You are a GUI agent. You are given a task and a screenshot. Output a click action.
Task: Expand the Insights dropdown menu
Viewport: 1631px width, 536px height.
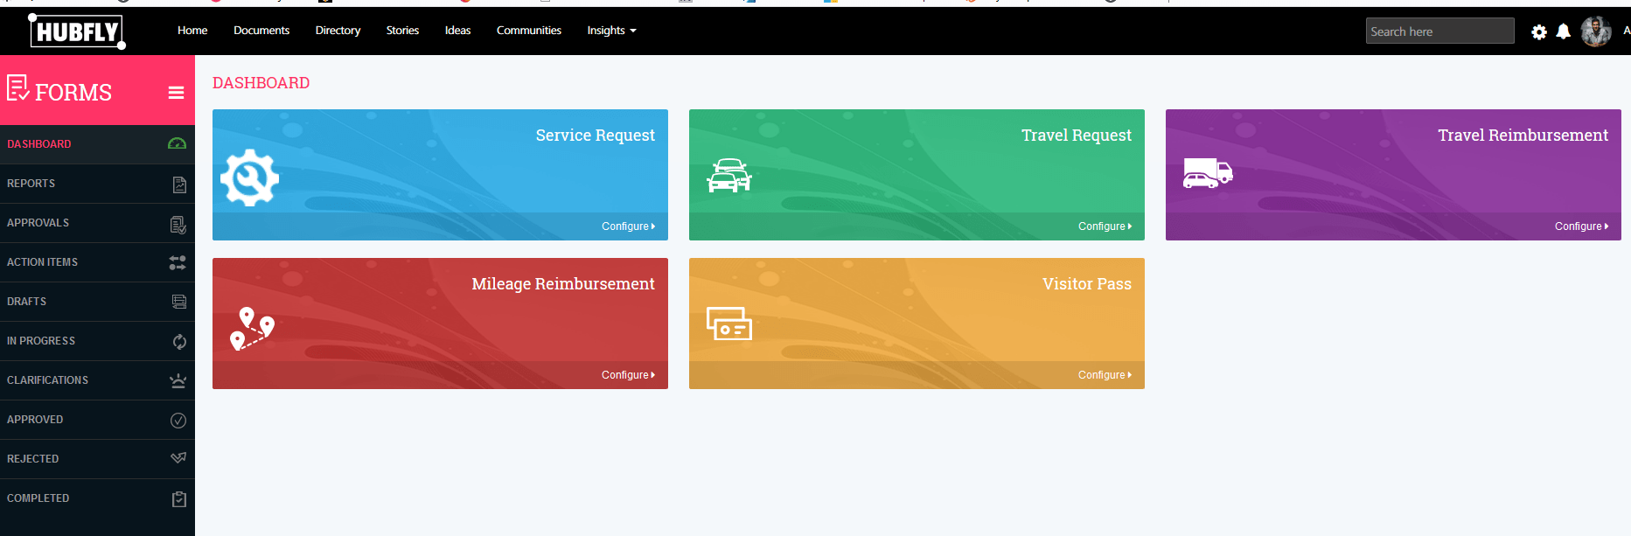pyautogui.click(x=611, y=31)
